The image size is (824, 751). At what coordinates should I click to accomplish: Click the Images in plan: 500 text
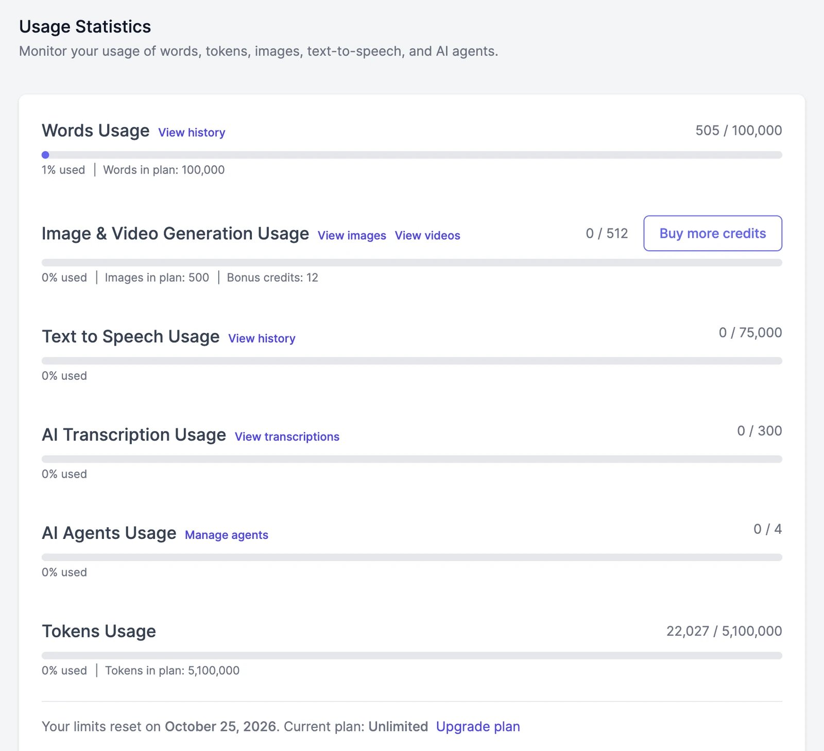(x=157, y=277)
